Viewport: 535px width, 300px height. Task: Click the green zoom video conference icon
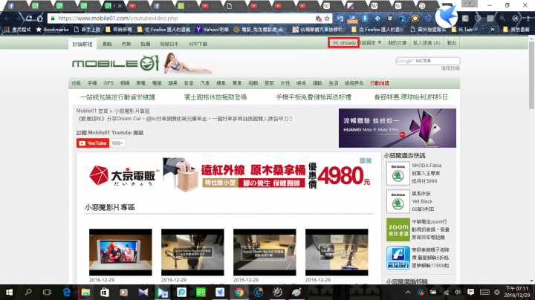(398, 229)
